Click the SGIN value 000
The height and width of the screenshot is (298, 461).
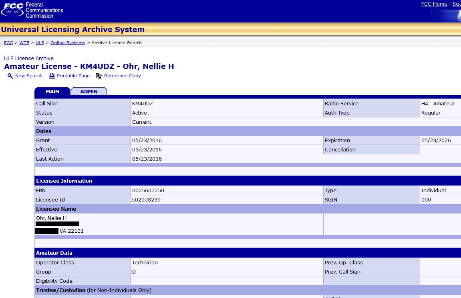click(x=426, y=199)
